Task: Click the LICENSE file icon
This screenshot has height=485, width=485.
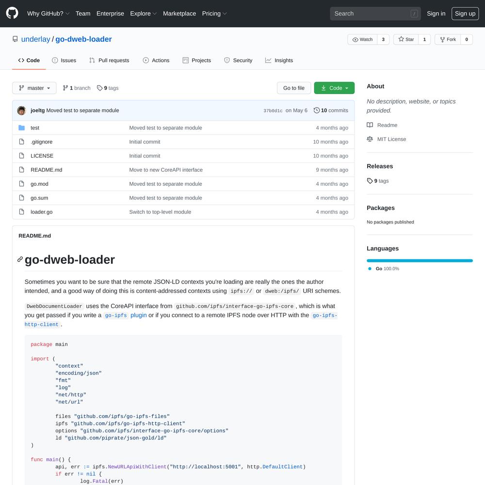Action: click(x=21, y=156)
